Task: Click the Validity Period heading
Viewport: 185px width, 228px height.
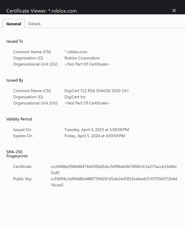Action: pos(19,119)
